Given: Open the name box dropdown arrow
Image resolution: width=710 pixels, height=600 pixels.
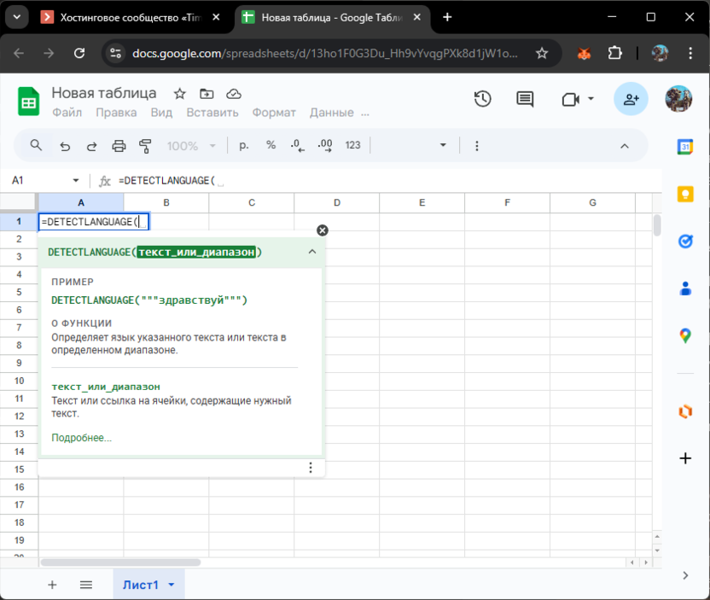Looking at the screenshot, I should pyautogui.click(x=76, y=181).
